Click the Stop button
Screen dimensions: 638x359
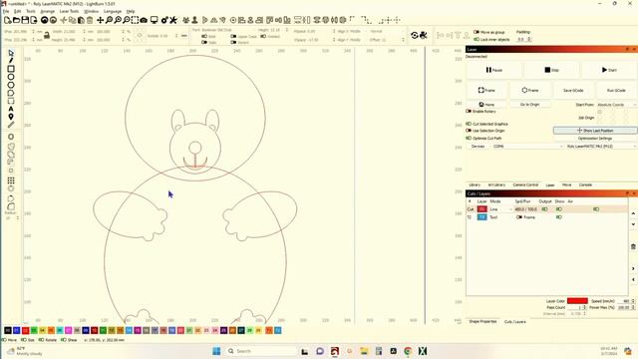point(551,70)
